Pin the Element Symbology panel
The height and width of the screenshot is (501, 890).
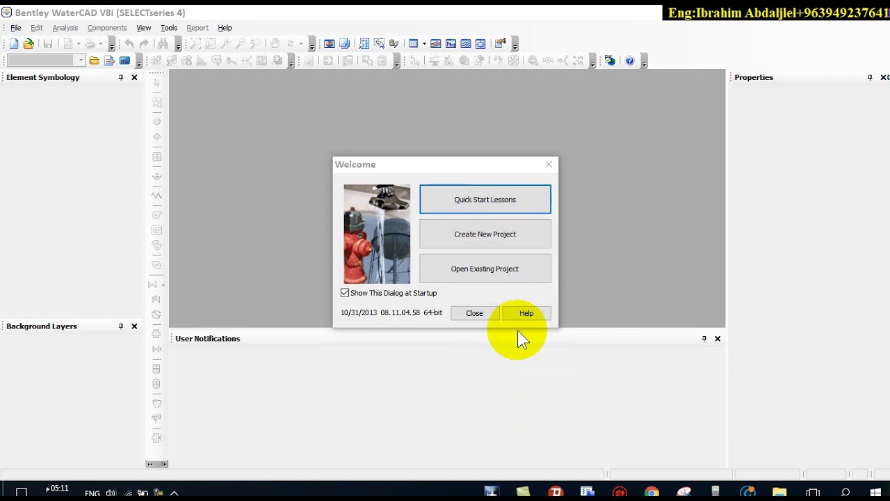click(121, 77)
